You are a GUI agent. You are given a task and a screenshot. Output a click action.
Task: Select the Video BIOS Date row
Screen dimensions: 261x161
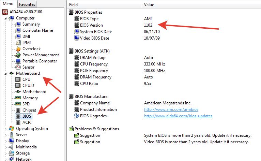click(x=94, y=38)
